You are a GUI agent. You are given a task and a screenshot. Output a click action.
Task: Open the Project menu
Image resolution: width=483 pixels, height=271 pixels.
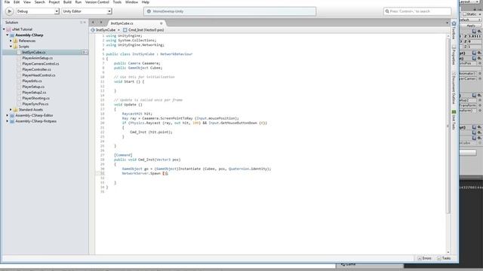tap(54, 2)
